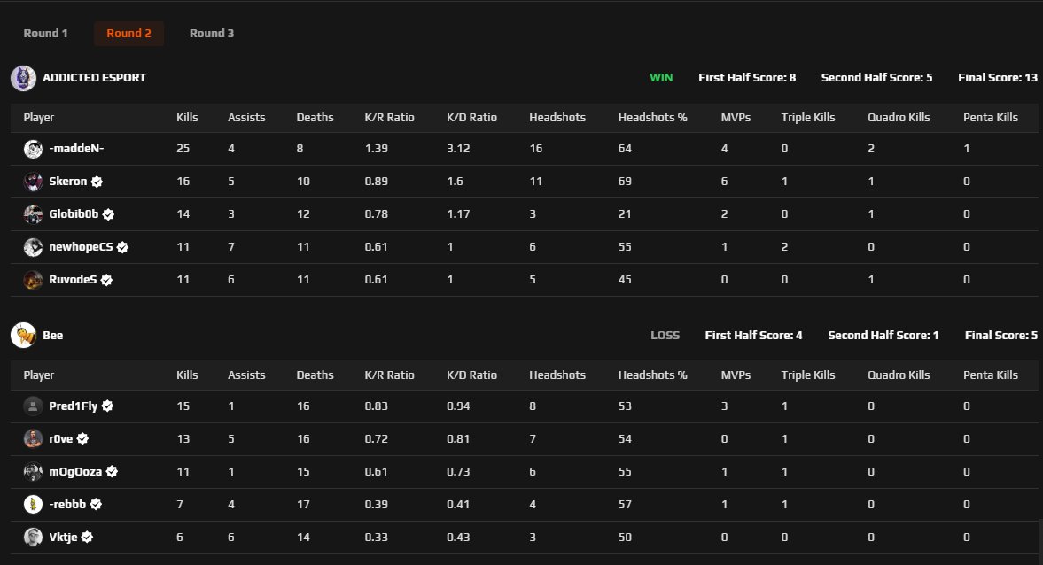Click Globib0b K/D ratio 1.17
Image resolution: width=1043 pixels, height=565 pixels.
[458, 214]
